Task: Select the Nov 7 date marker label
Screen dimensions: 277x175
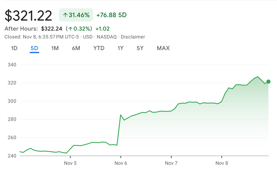Action: (x=171, y=163)
